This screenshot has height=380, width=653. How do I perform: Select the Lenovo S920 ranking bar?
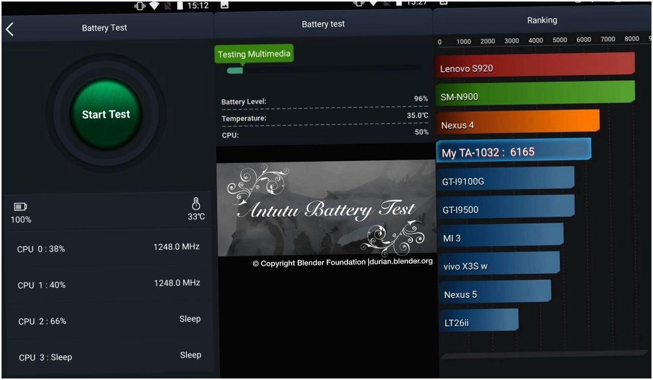pos(535,65)
